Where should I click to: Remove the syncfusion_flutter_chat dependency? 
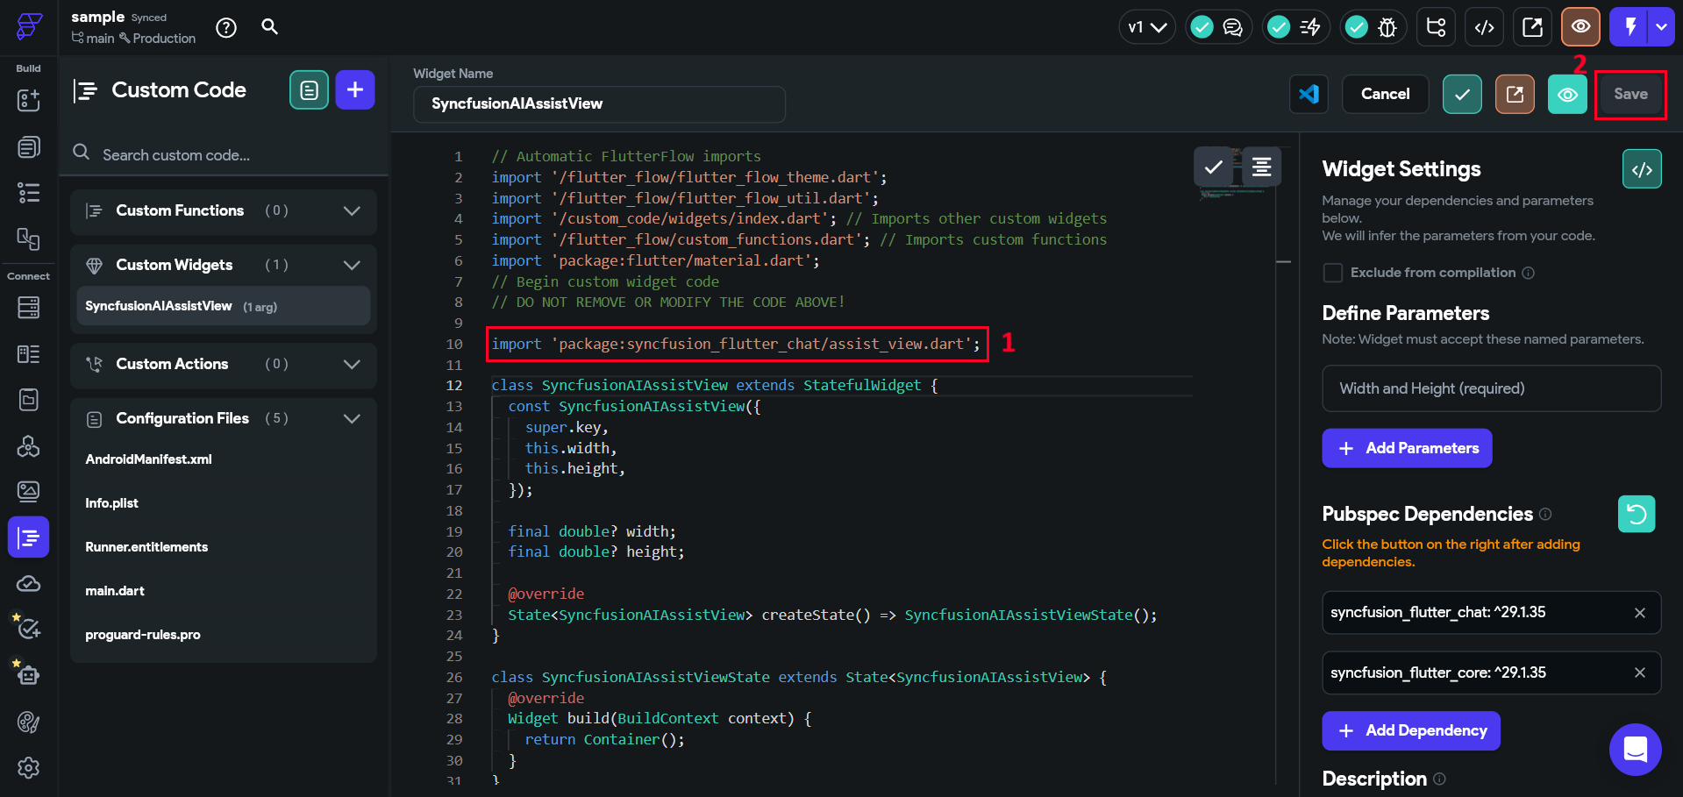[x=1639, y=612]
